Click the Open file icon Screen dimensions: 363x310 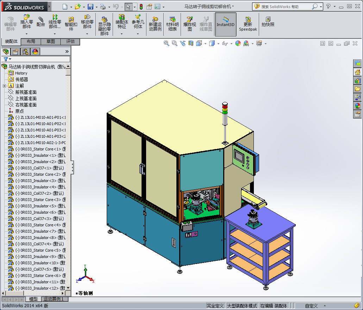[x=78, y=7]
